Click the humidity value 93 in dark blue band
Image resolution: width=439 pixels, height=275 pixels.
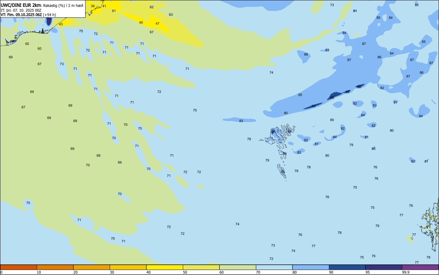point(313,106)
